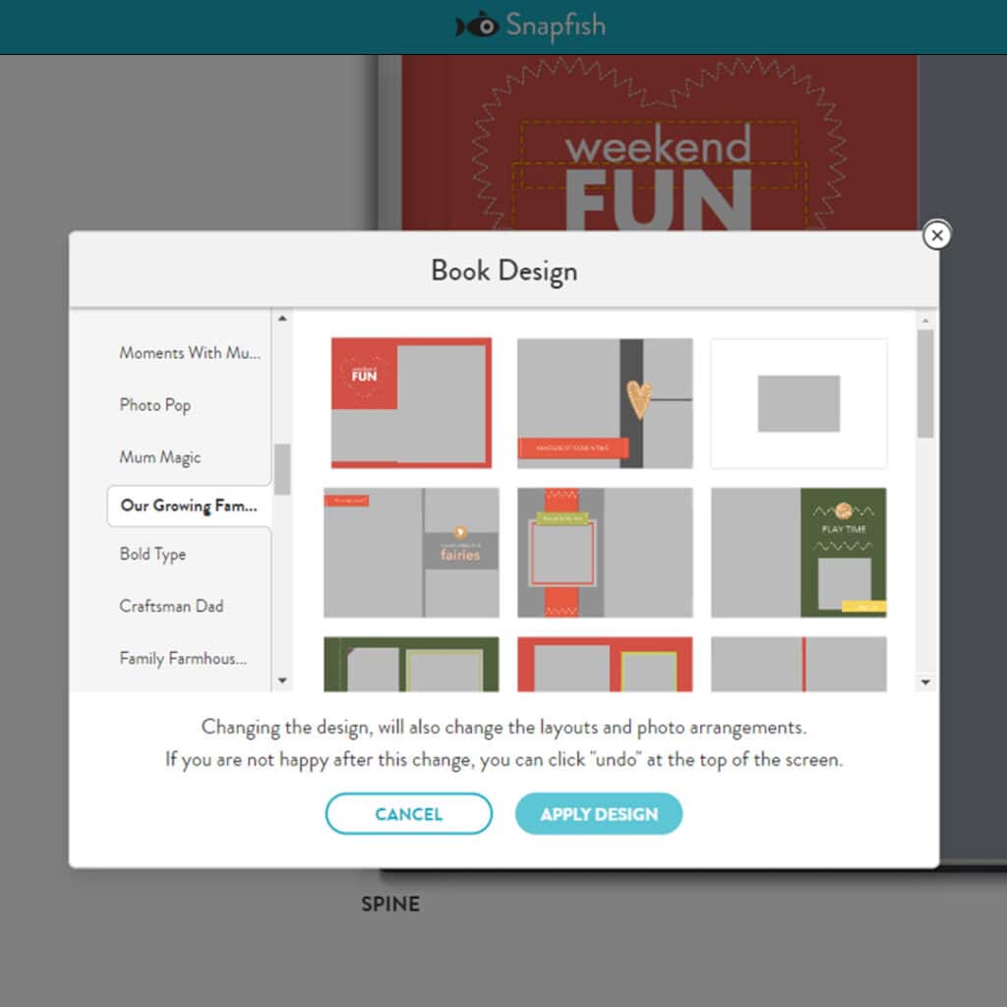Viewport: 1007px width, 1007px height.
Task: Choose the gold heart layout thumbnail
Action: pyautogui.click(x=605, y=403)
